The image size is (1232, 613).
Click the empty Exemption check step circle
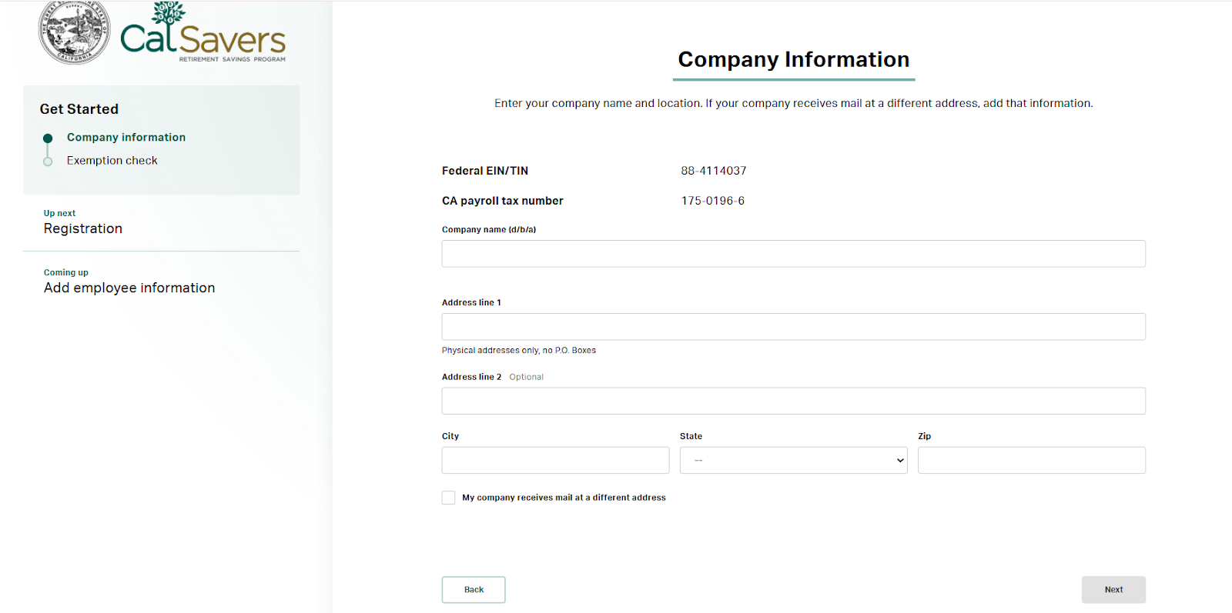pos(48,162)
